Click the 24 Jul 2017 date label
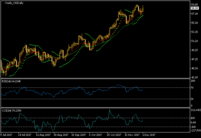This screenshot has width=201, height=138. click(x=25, y=135)
